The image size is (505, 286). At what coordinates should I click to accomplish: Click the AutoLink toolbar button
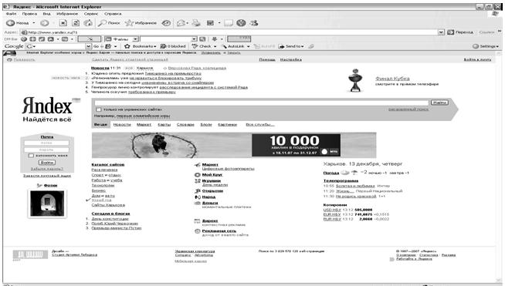[233, 46]
